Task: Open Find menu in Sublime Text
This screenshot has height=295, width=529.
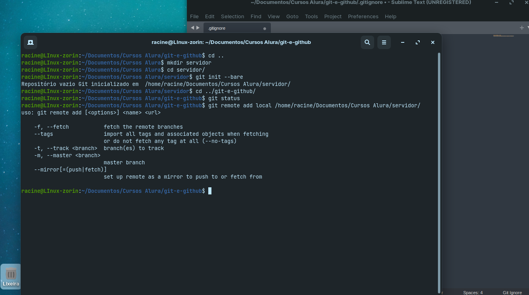Action: point(256,16)
